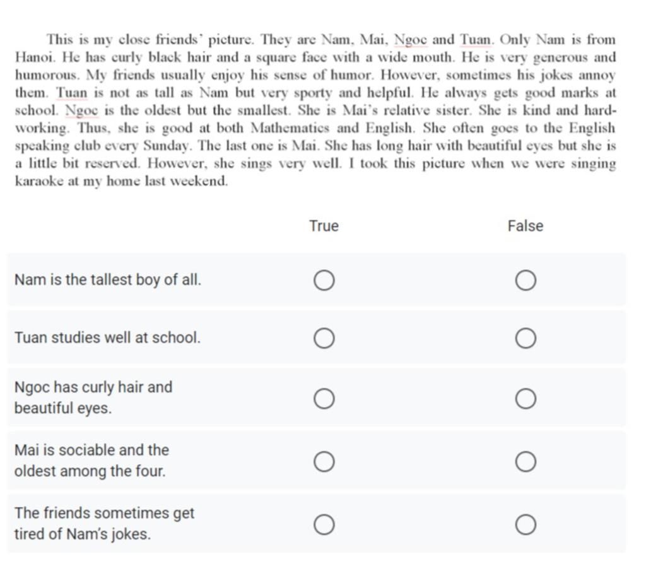Image resolution: width=646 pixels, height=576 pixels.
Task: Pick False for 'Mai is sociable and oldest'
Action: click(526, 461)
